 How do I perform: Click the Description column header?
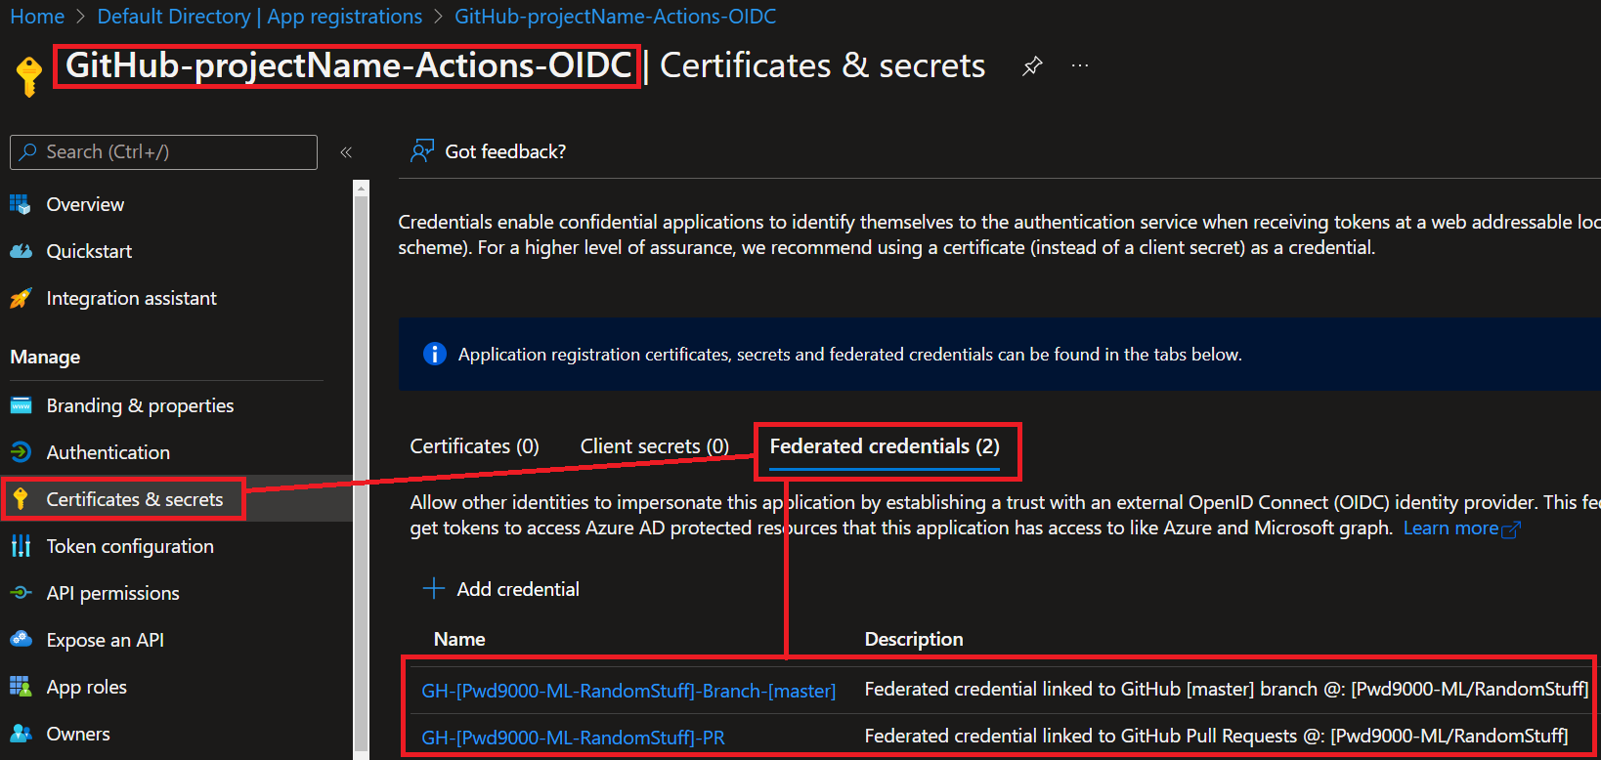(x=914, y=639)
